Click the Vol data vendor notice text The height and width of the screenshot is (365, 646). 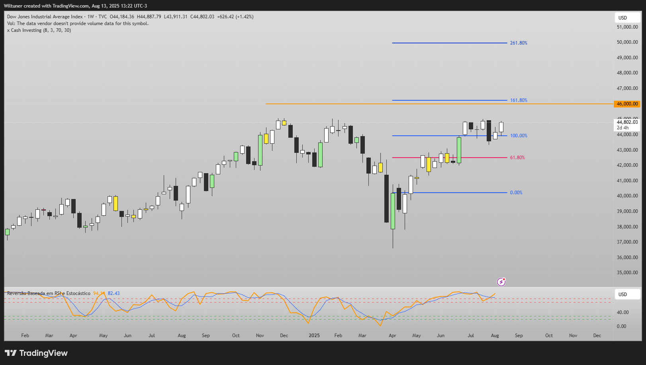pos(78,23)
